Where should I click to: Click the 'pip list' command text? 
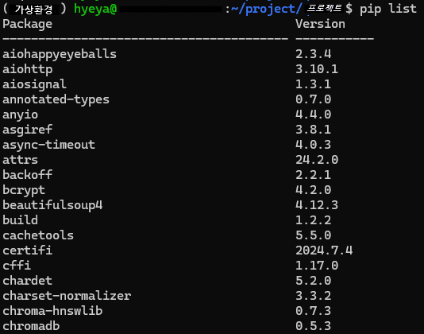pos(388,10)
